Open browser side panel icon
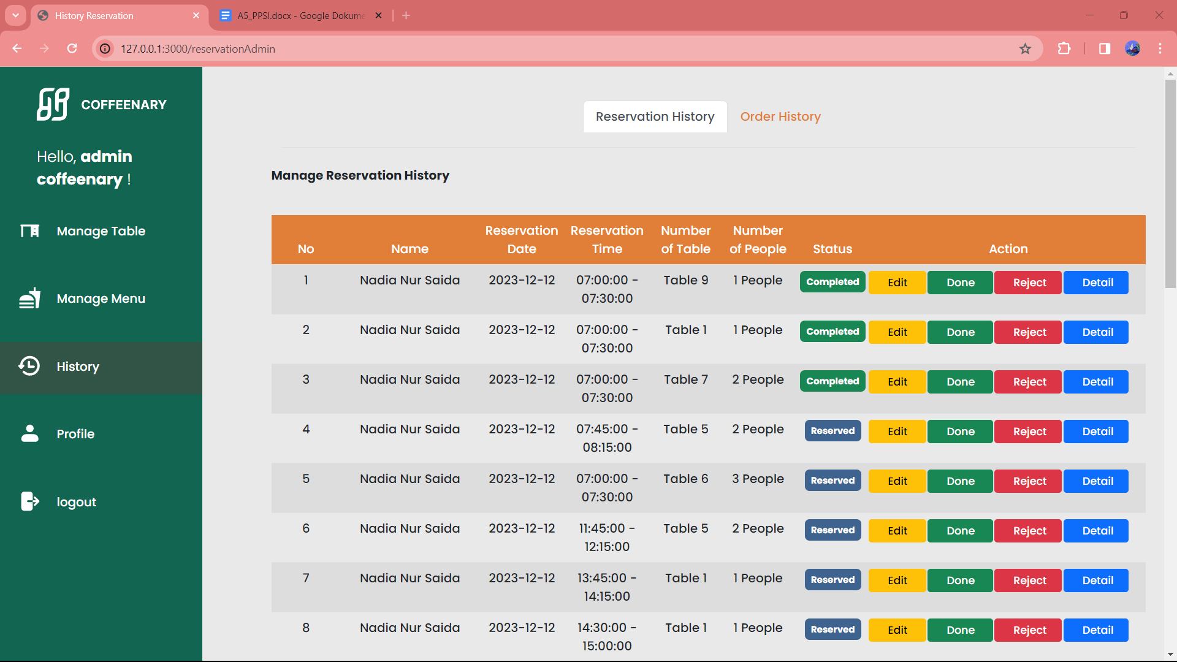 tap(1105, 48)
